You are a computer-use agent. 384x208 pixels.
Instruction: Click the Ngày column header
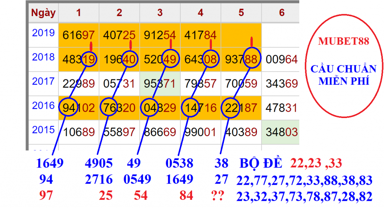pyautogui.click(x=43, y=13)
